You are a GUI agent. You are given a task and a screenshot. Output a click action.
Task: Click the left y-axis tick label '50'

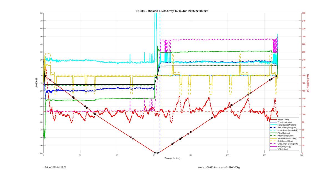[x=41, y=37]
